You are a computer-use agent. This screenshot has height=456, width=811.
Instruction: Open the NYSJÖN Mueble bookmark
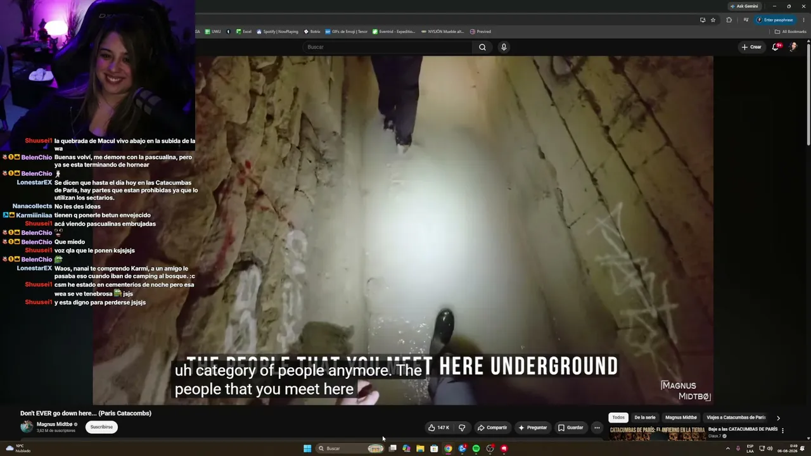point(443,32)
